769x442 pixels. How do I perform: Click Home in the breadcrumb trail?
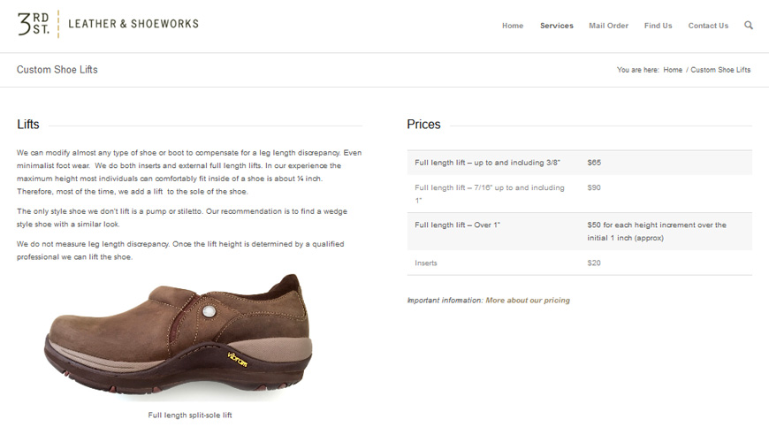click(x=673, y=70)
